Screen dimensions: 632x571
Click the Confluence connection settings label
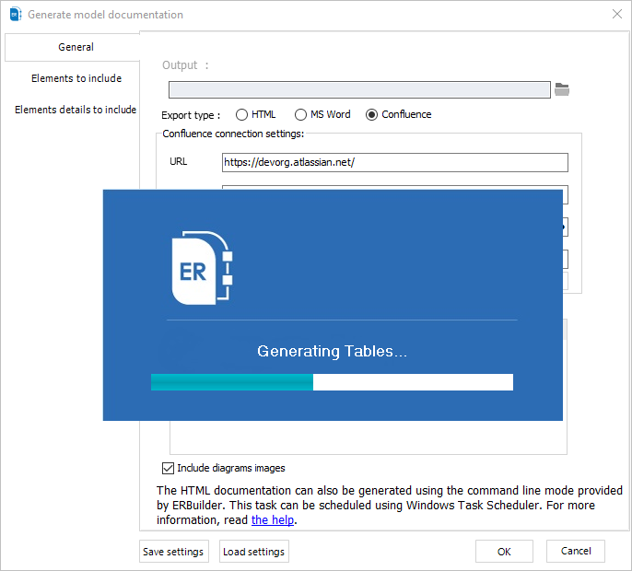point(233,134)
